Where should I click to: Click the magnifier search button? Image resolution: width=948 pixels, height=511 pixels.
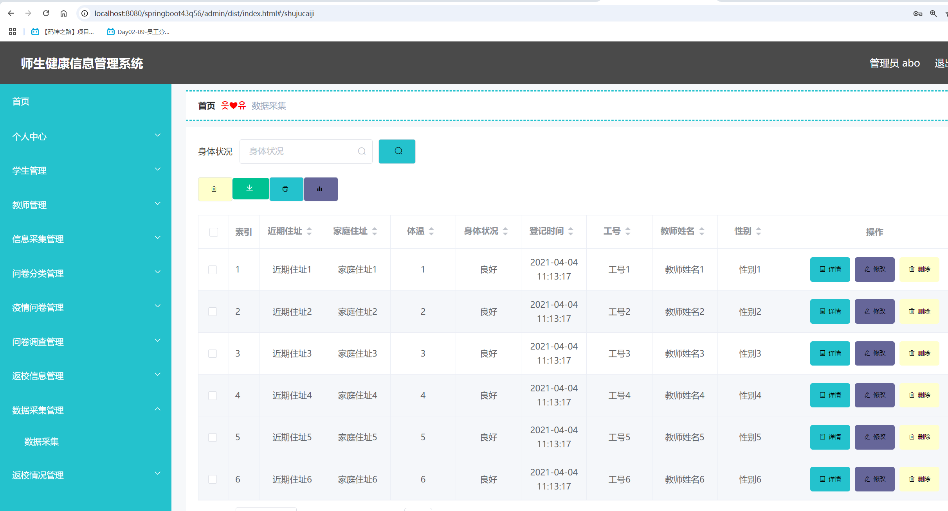[x=397, y=151]
